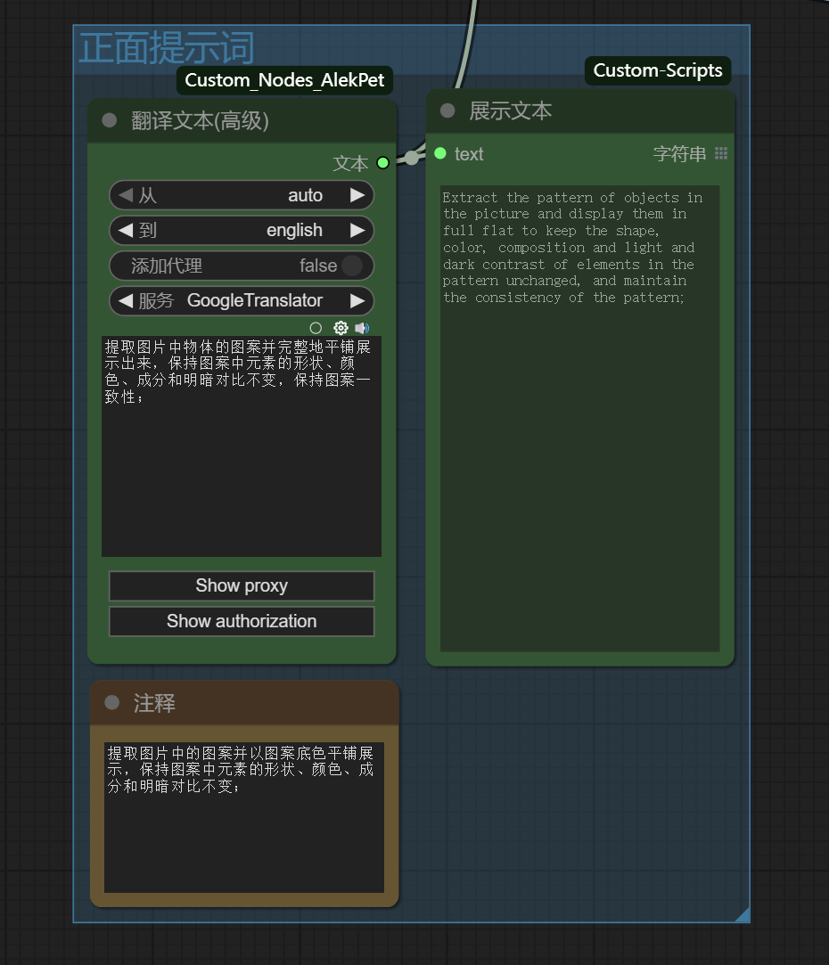Click the reroute dot on the connection wire
The height and width of the screenshot is (965, 829).
click(x=412, y=158)
